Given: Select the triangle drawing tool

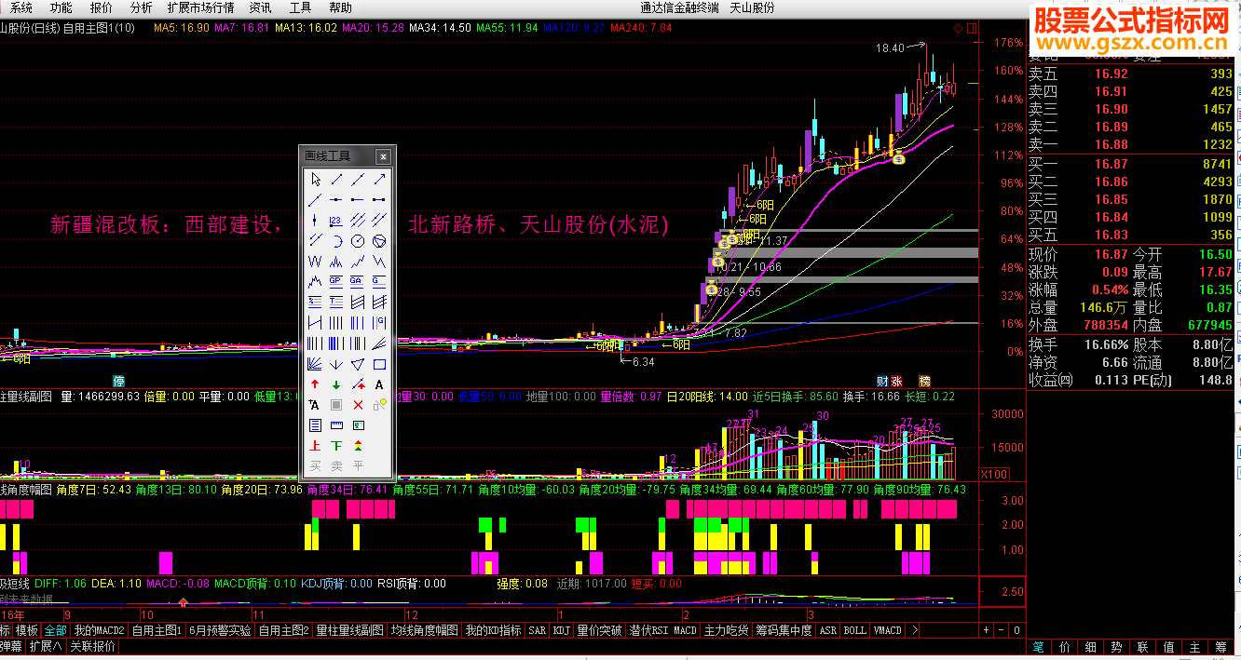Looking at the screenshot, I should point(358,364).
